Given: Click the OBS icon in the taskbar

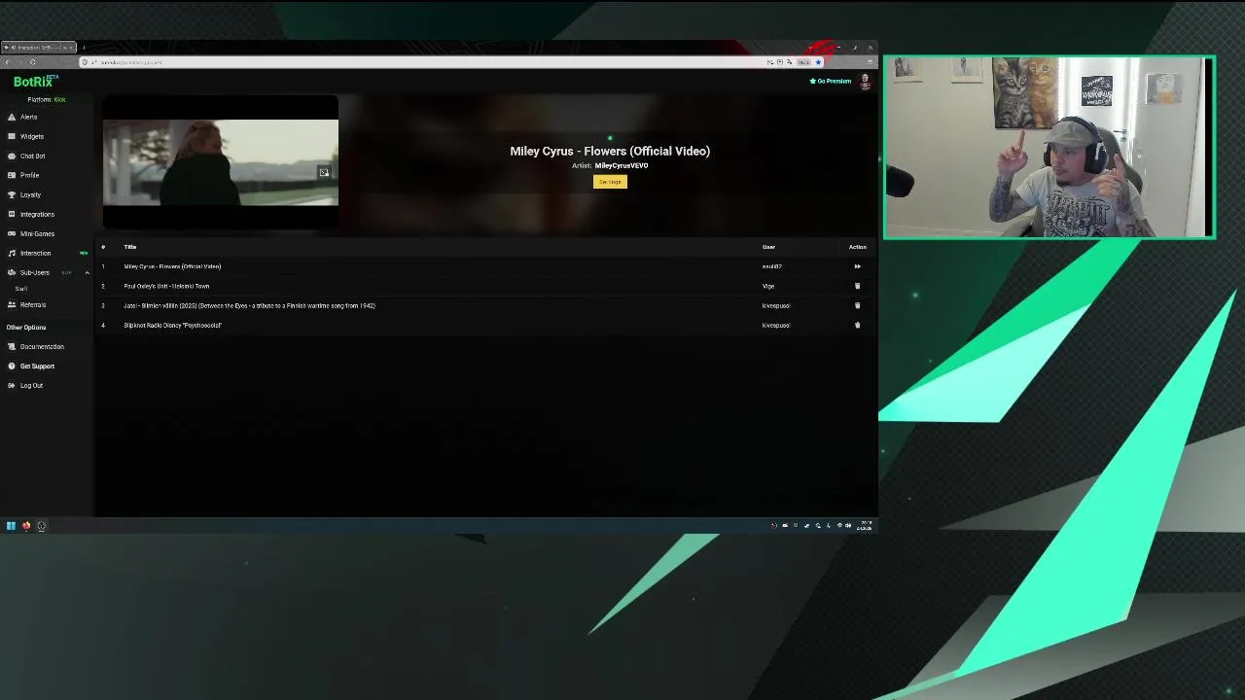Looking at the screenshot, I should point(42,526).
